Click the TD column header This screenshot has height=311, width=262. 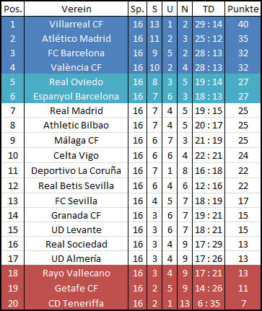[x=209, y=9]
